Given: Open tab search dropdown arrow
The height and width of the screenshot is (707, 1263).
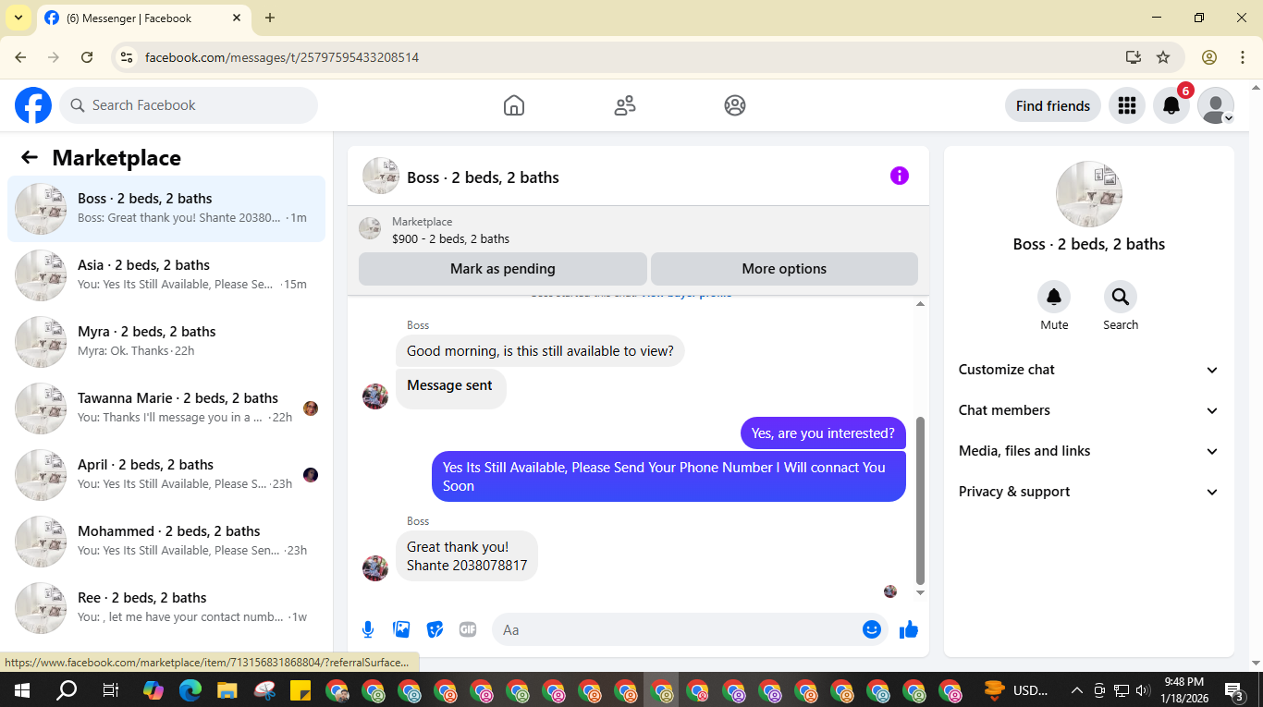Looking at the screenshot, I should click(18, 18).
